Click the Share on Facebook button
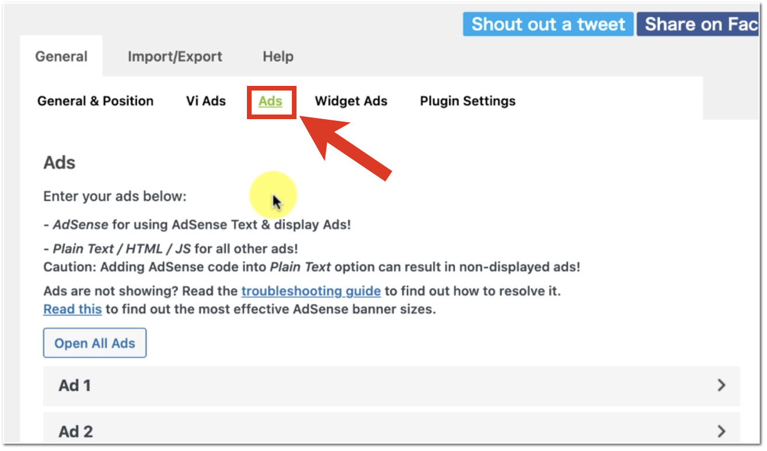Image resolution: width=767 pixels, height=451 pixels. [699, 25]
